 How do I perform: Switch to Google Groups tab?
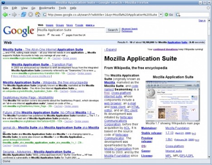pyautogui.click(x=60, y=25)
